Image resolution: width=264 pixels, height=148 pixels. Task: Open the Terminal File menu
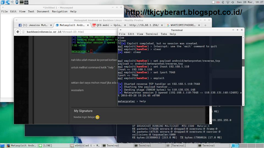(x=122, y=34)
